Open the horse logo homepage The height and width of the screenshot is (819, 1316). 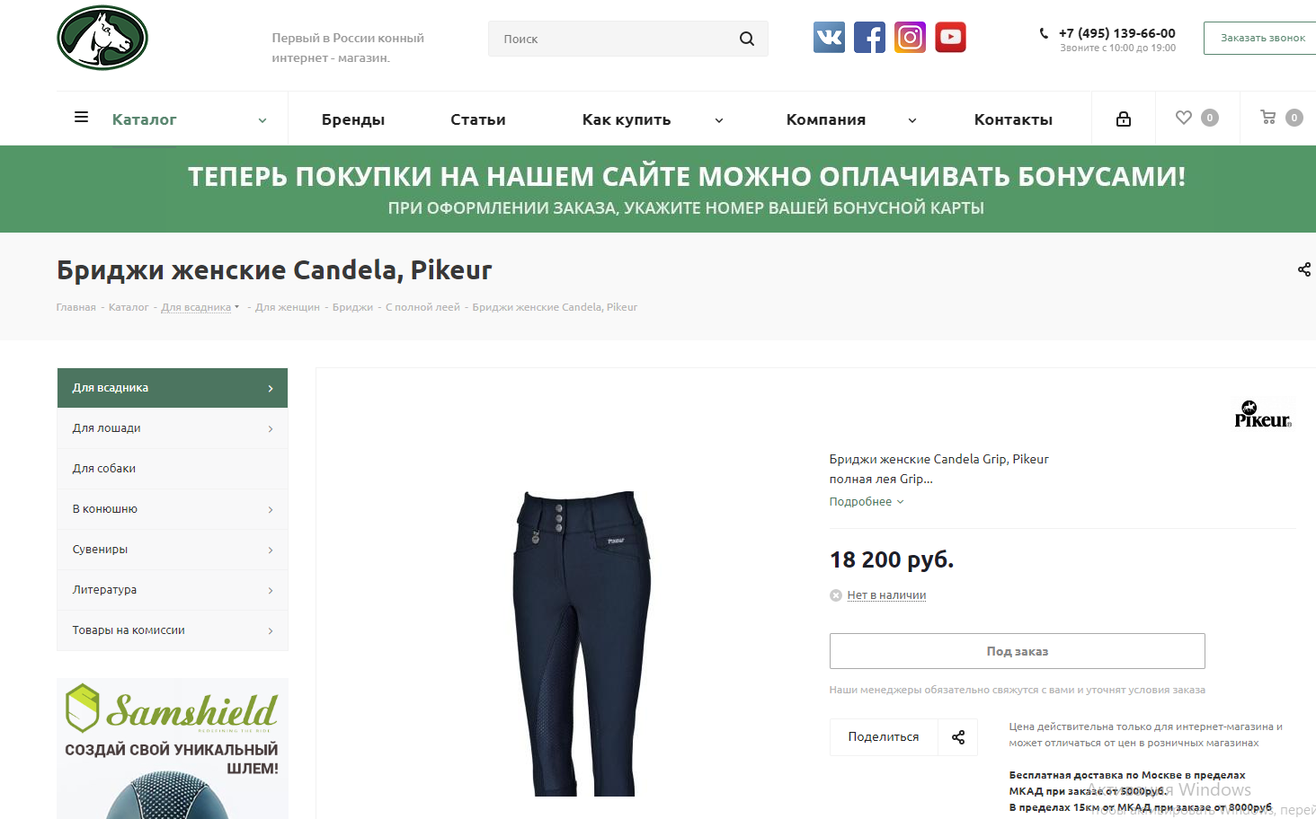point(102,38)
